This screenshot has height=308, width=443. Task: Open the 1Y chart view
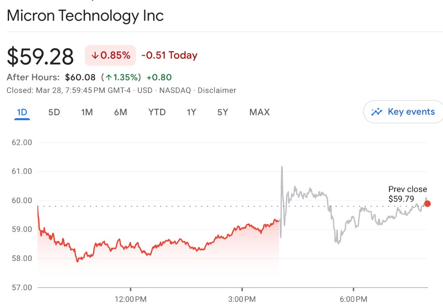(x=192, y=112)
